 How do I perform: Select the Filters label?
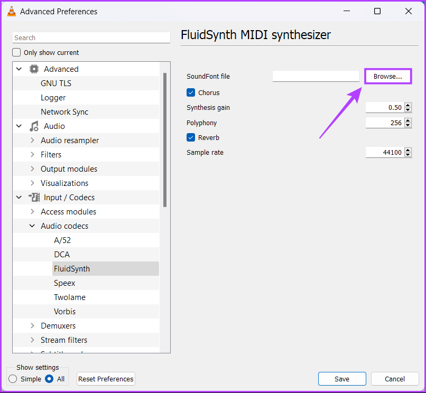(x=51, y=155)
